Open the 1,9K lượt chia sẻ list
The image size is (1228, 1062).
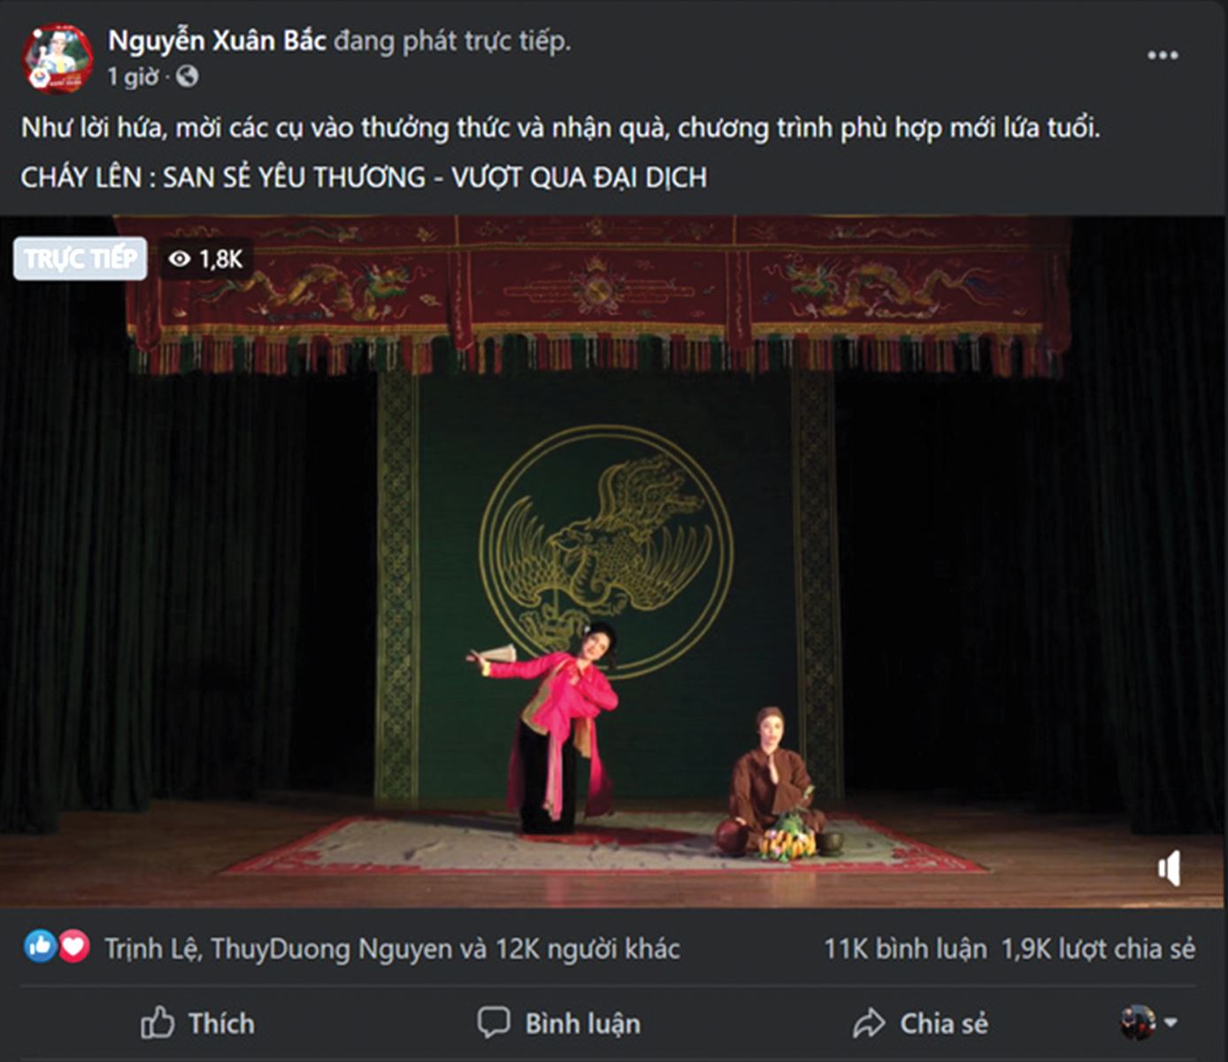click(x=1098, y=949)
